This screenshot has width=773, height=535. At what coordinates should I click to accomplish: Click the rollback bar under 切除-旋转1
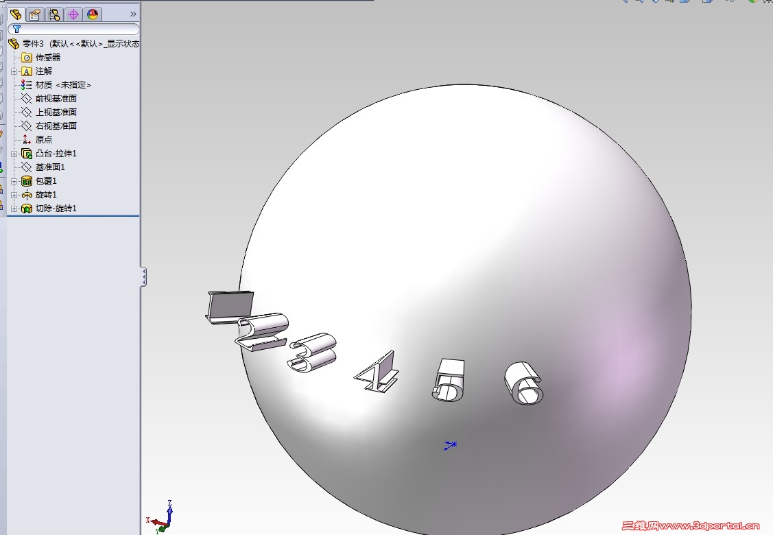pyautogui.click(x=73, y=215)
